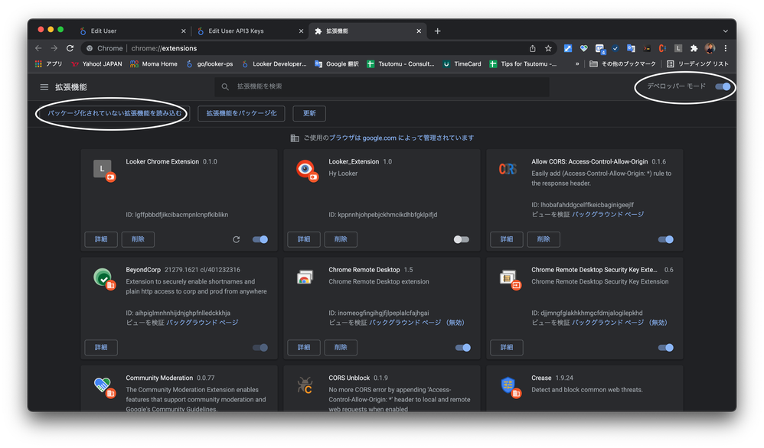
Task: Disable the Looker Chrome Extension toggle
Action: [260, 239]
